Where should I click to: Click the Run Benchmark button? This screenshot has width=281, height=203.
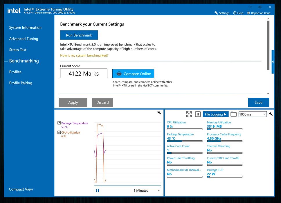(x=79, y=35)
